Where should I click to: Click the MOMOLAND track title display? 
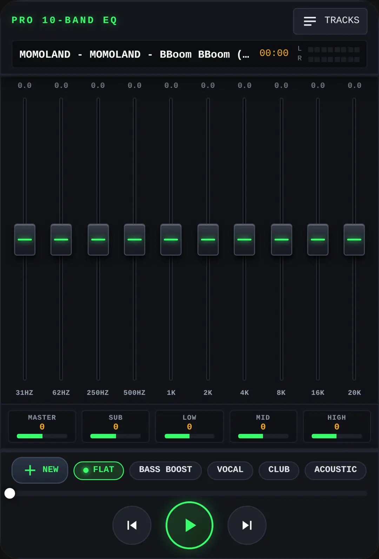pyautogui.click(x=134, y=54)
